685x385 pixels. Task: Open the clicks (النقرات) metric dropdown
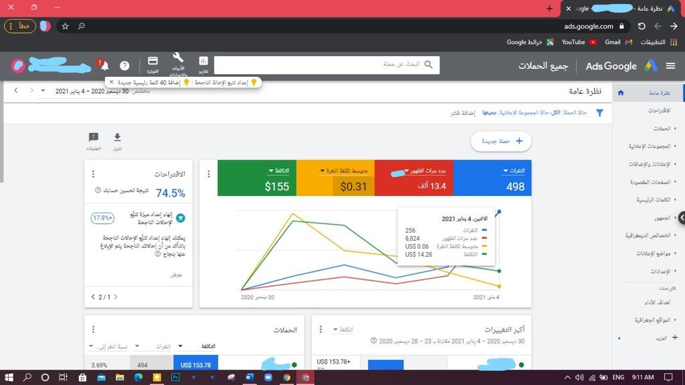click(x=514, y=170)
